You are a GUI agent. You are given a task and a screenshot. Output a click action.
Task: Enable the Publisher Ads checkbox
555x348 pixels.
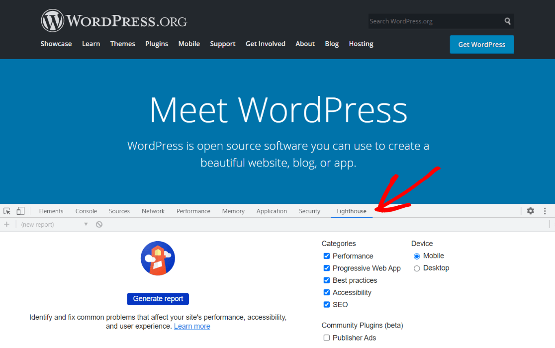tap(327, 338)
